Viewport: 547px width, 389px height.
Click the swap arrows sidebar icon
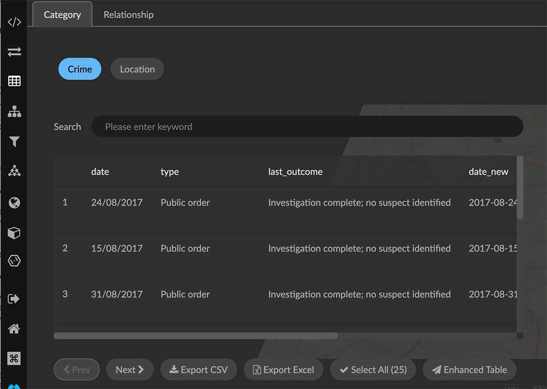pyautogui.click(x=14, y=52)
